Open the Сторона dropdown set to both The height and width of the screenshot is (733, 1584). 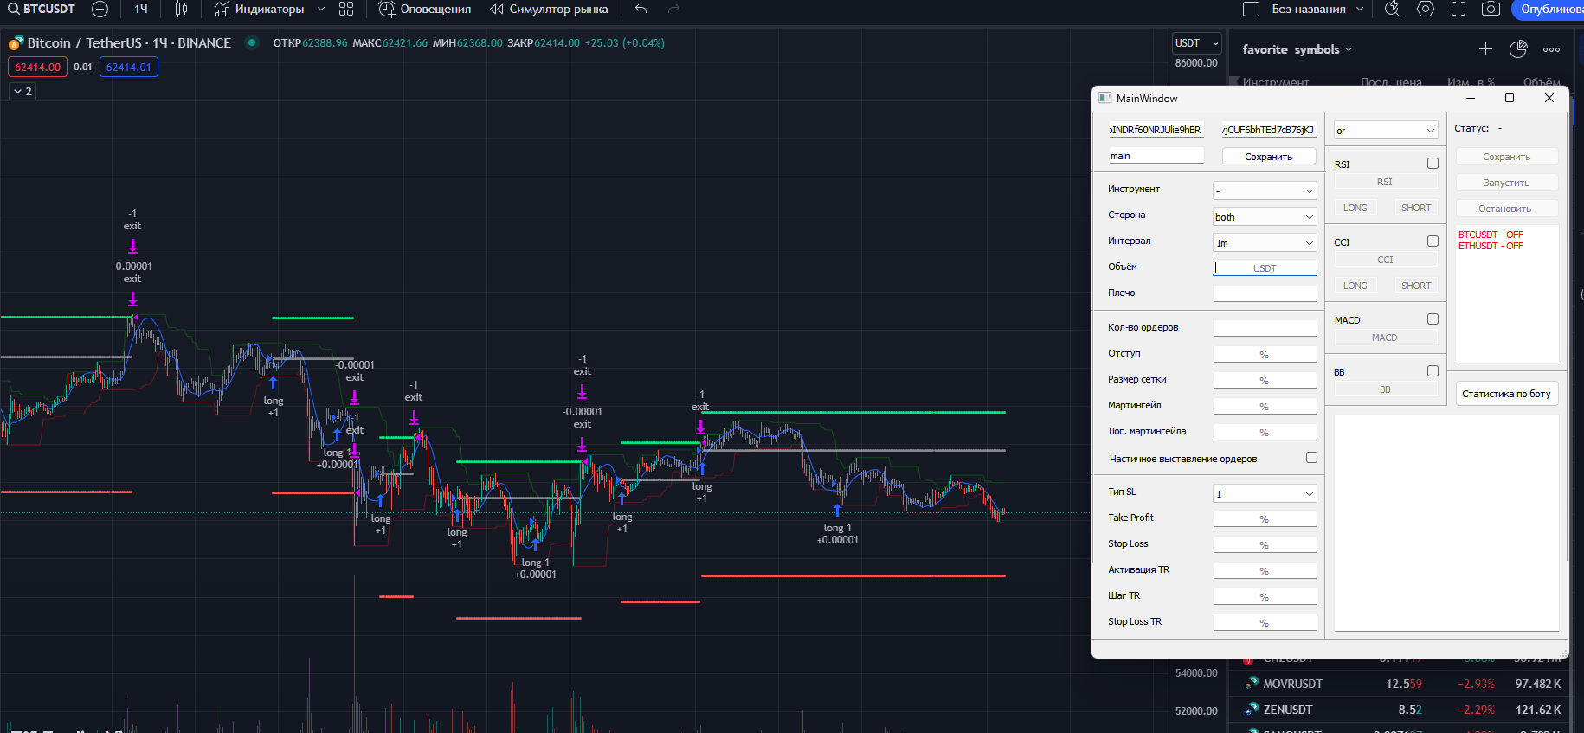pyautogui.click(x=1265, y=216)
